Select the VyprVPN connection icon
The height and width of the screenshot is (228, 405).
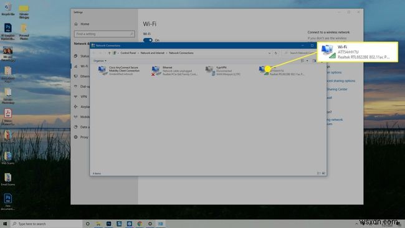click(x=223, y=70)
